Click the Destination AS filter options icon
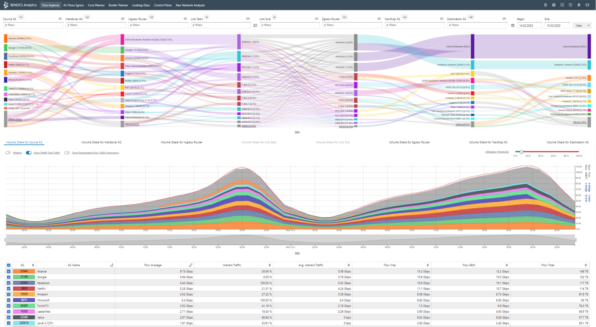Screen dimensions: 596x327 pos(504,19)
